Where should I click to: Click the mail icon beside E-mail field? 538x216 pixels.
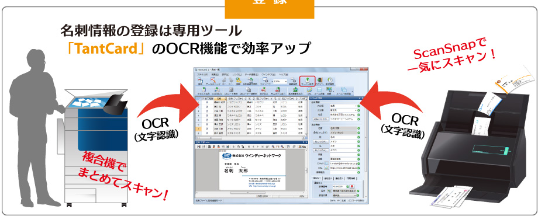click(326, 163)
